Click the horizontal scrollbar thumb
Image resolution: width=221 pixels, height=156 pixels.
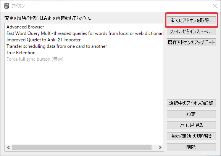[82, 147]
